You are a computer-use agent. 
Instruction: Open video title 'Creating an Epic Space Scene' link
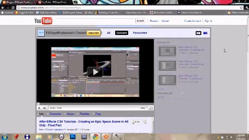(84, 123)
